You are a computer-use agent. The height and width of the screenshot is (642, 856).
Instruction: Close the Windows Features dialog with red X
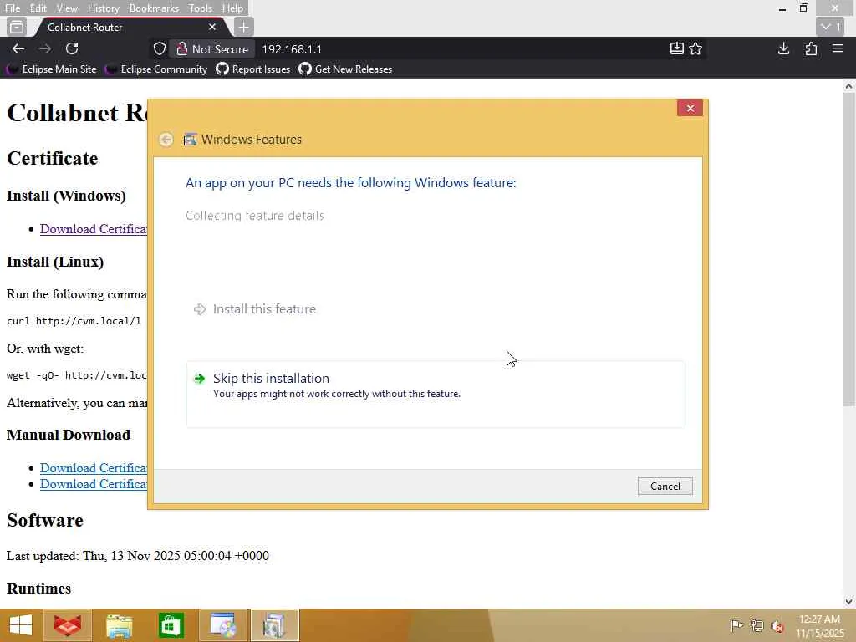(690, 108)
